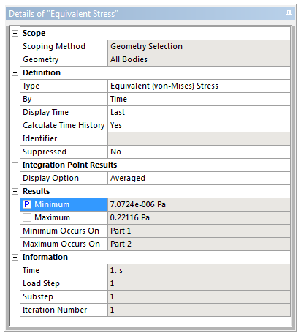301x336 pixels.
Task: Open the Type field showing Equivalent (von-Mises) Stress
Action: pyautogui.click(x=199, y=86)
